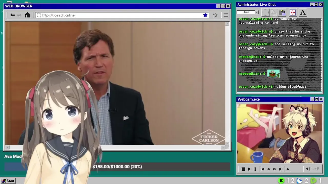Image resolution: width=328 pixels, height=184 pixels.
Task: Click the boseph.online address bar
Action: click(122, 15)
